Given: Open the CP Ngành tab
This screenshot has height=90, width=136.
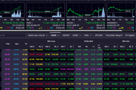Looking at the screenshot, I should point(130,35).
